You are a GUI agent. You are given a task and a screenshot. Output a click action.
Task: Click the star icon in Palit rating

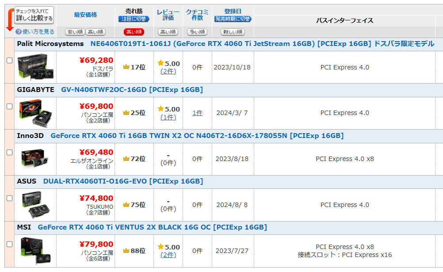[161, 63]
